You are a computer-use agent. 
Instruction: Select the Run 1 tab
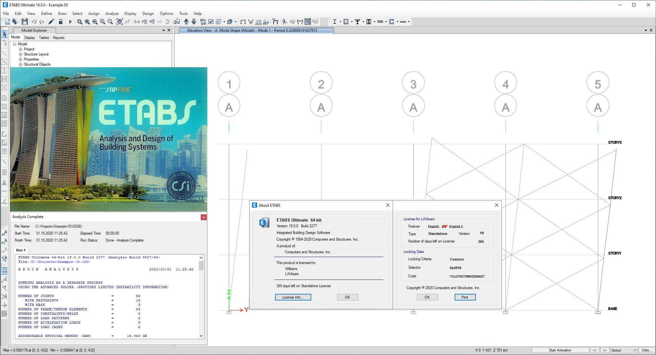(x=21, y=250)
